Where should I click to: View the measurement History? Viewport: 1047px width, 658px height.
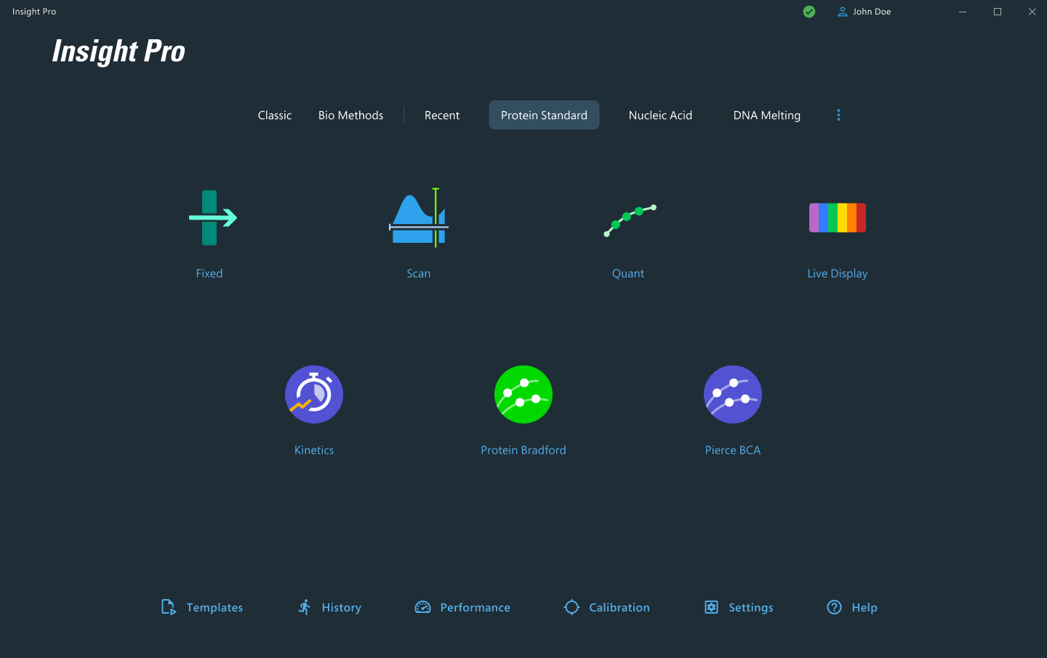point(329,607)
